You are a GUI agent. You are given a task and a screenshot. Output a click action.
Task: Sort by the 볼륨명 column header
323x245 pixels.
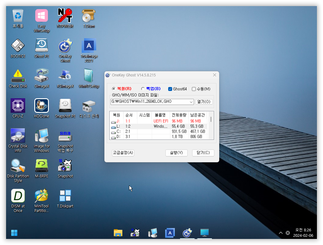click(161, 115)
